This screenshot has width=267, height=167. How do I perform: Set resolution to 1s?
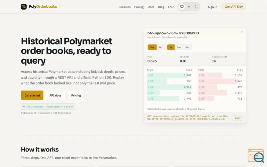(171, 47)
